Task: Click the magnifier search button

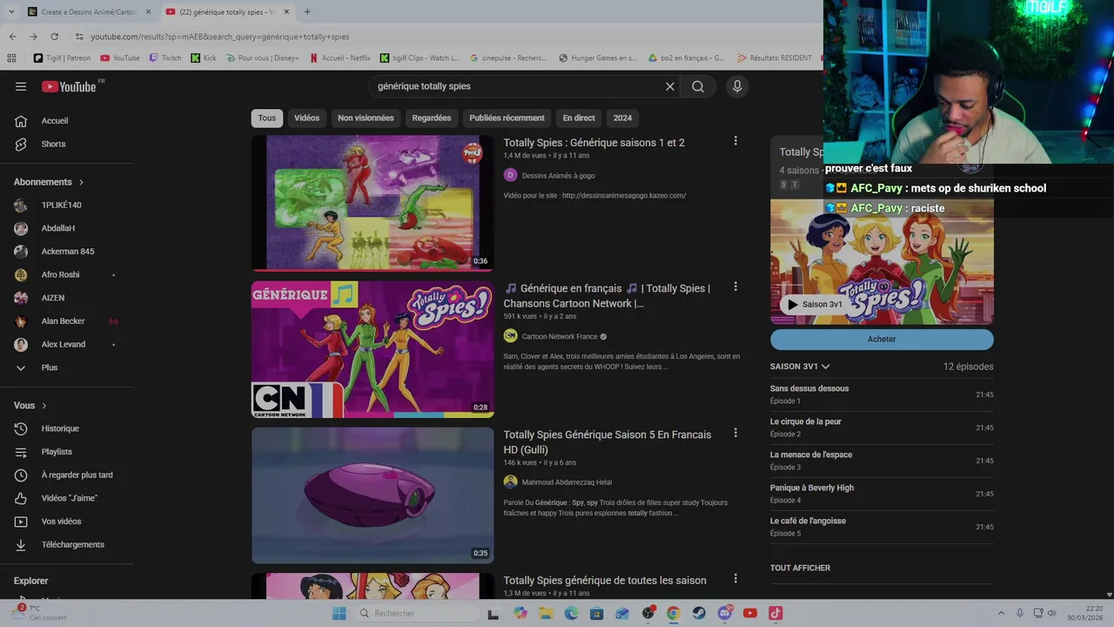Action: (x=698, y=86)
